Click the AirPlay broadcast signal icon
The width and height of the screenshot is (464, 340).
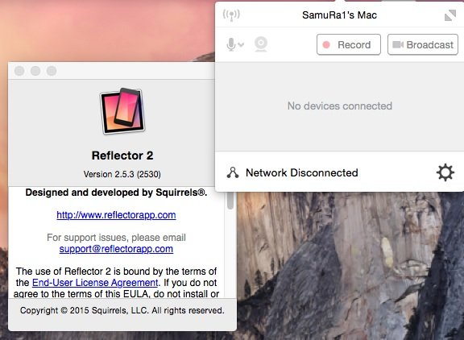(231, 15)
